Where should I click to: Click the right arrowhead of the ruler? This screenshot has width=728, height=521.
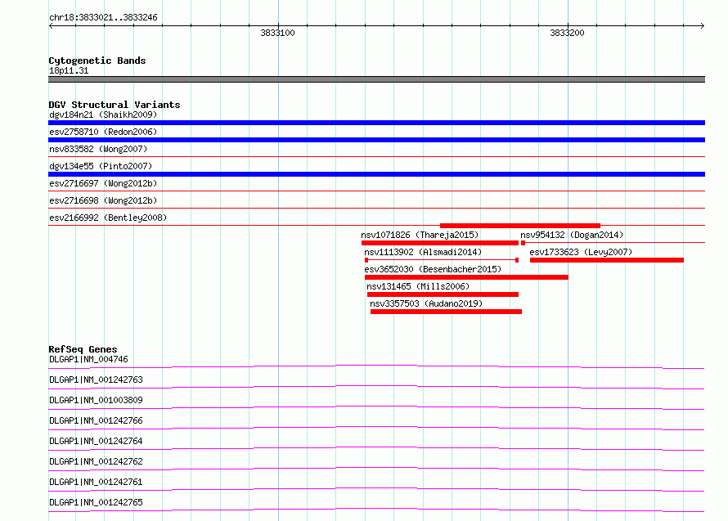(x=703, y=25)
